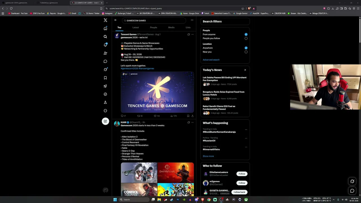Open options for the #AmarnathYatra trend
This screenshot has width=361, height=203.
tap(246, 147)
